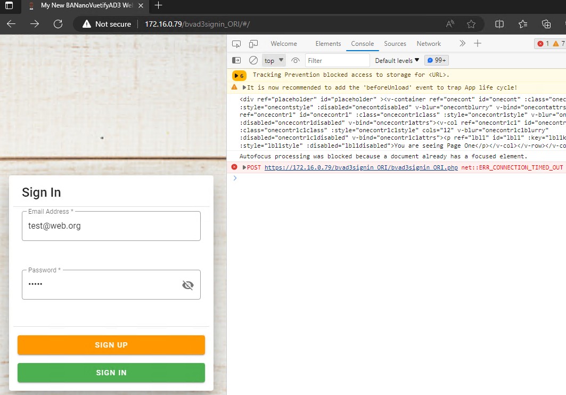The width and height of the screenshot is (566, 395).
Task: Open the bvad3signin_ORI.php link in the console
Action: point(361,167)
